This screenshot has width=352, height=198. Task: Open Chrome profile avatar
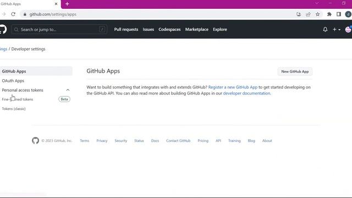348,14
